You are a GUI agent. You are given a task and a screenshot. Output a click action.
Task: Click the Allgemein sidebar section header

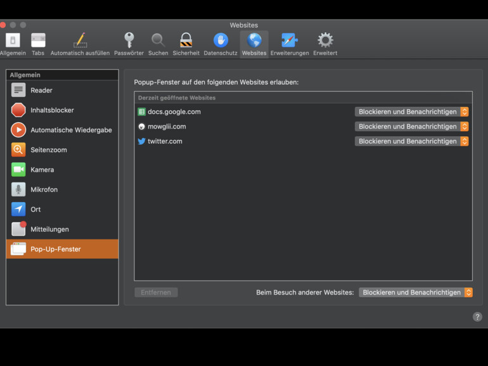click(25, 75)
